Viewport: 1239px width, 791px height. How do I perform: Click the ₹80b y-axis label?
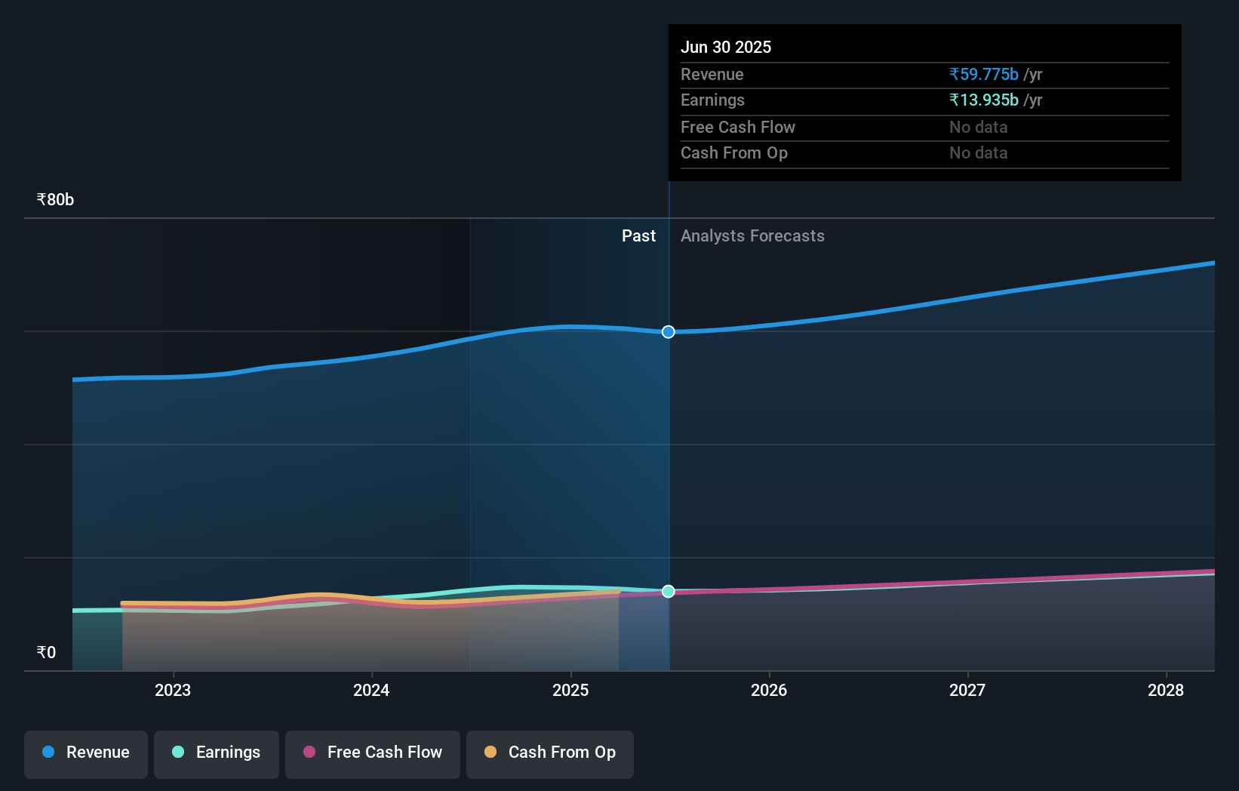pos(55,200)
